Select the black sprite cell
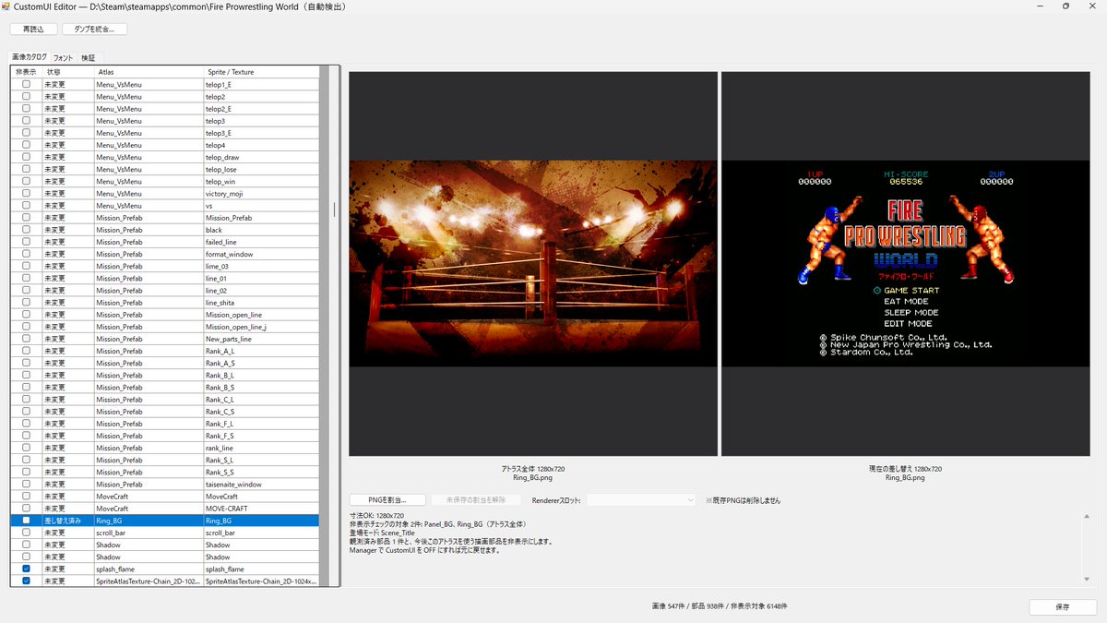1107x623 pixels. (x=261, y=230)
